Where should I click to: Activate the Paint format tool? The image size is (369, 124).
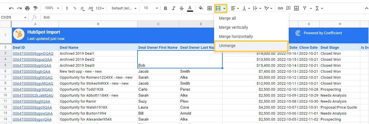point(35,8)
